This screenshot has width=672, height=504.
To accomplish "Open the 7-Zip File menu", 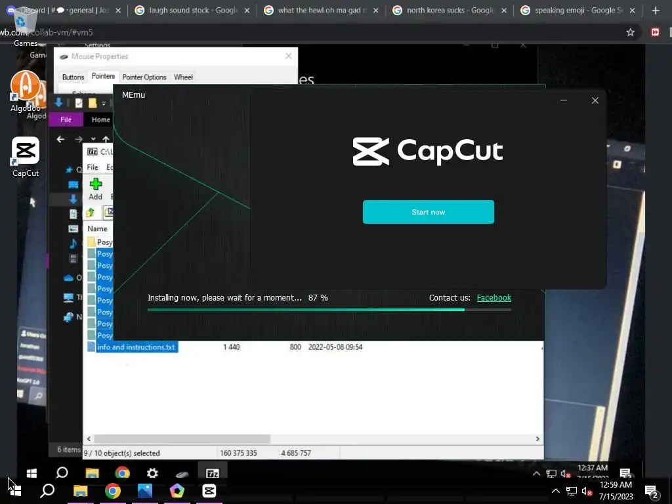I will (x=93, y=167).
